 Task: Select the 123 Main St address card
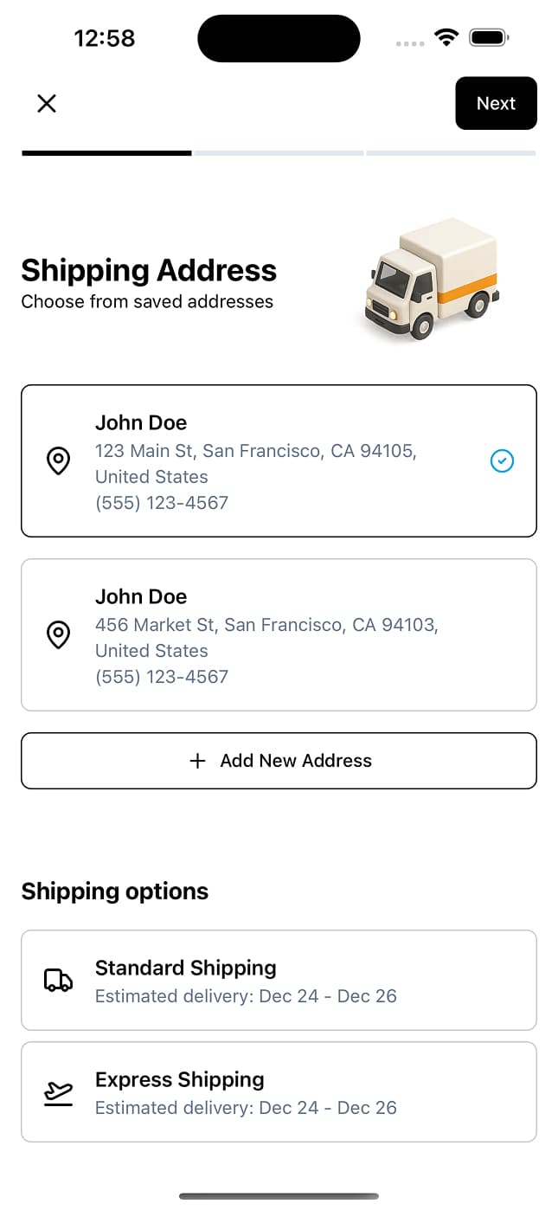[x=279, y=461]
